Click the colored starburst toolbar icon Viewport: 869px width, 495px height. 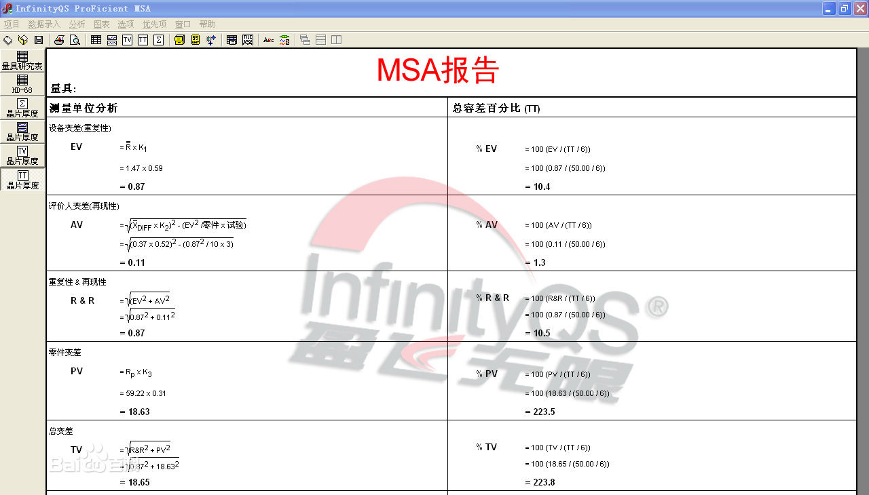point(211,40)
